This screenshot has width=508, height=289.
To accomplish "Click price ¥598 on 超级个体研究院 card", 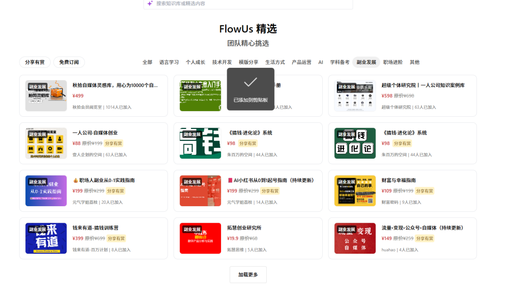I will 387,96.
